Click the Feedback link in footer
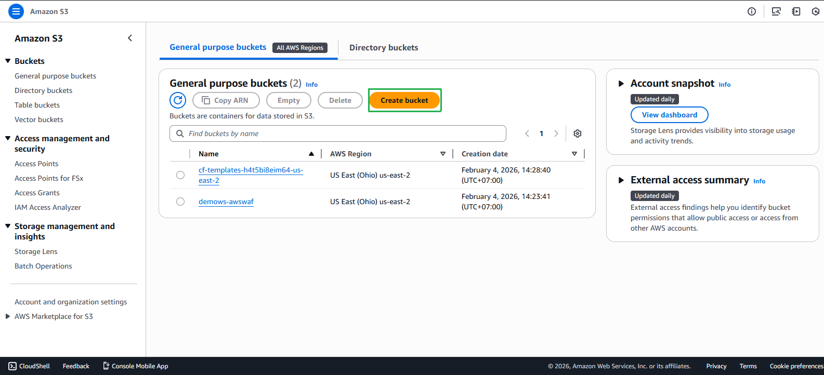Viewport: 824px width, 375px height. coord(76,366)
